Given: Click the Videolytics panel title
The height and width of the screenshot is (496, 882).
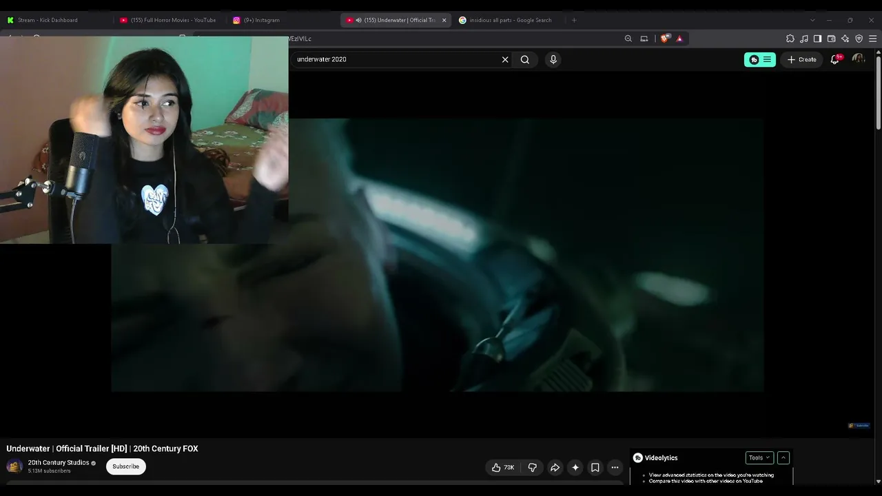Looking at the screenshot, I should point(661,458).
